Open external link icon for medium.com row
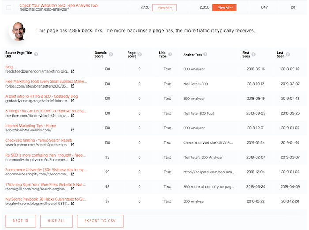 click(x=72, y=115)
